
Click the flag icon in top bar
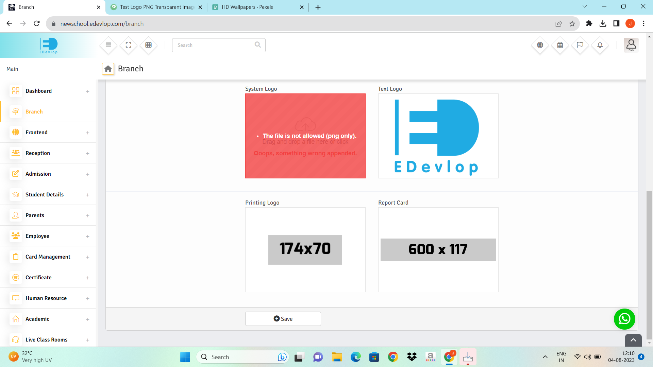(x=580, y=45)
